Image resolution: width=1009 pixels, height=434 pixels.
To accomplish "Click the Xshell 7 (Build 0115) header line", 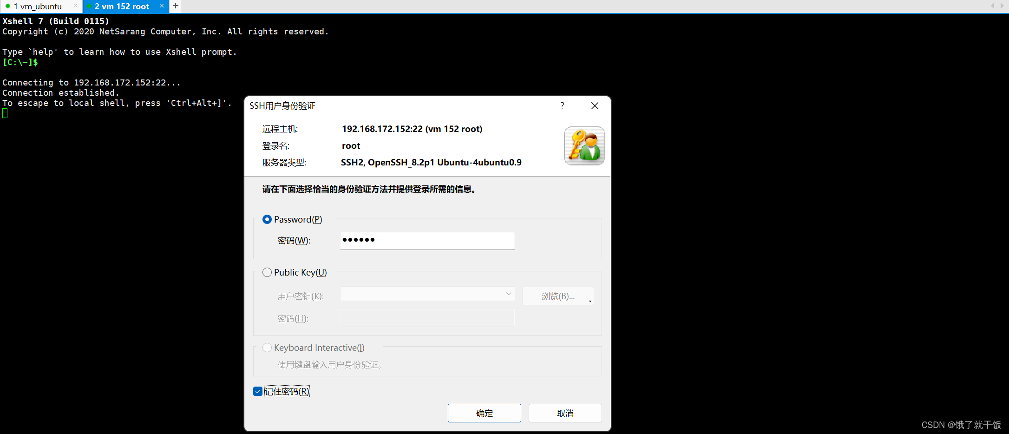I will point(56,21).
